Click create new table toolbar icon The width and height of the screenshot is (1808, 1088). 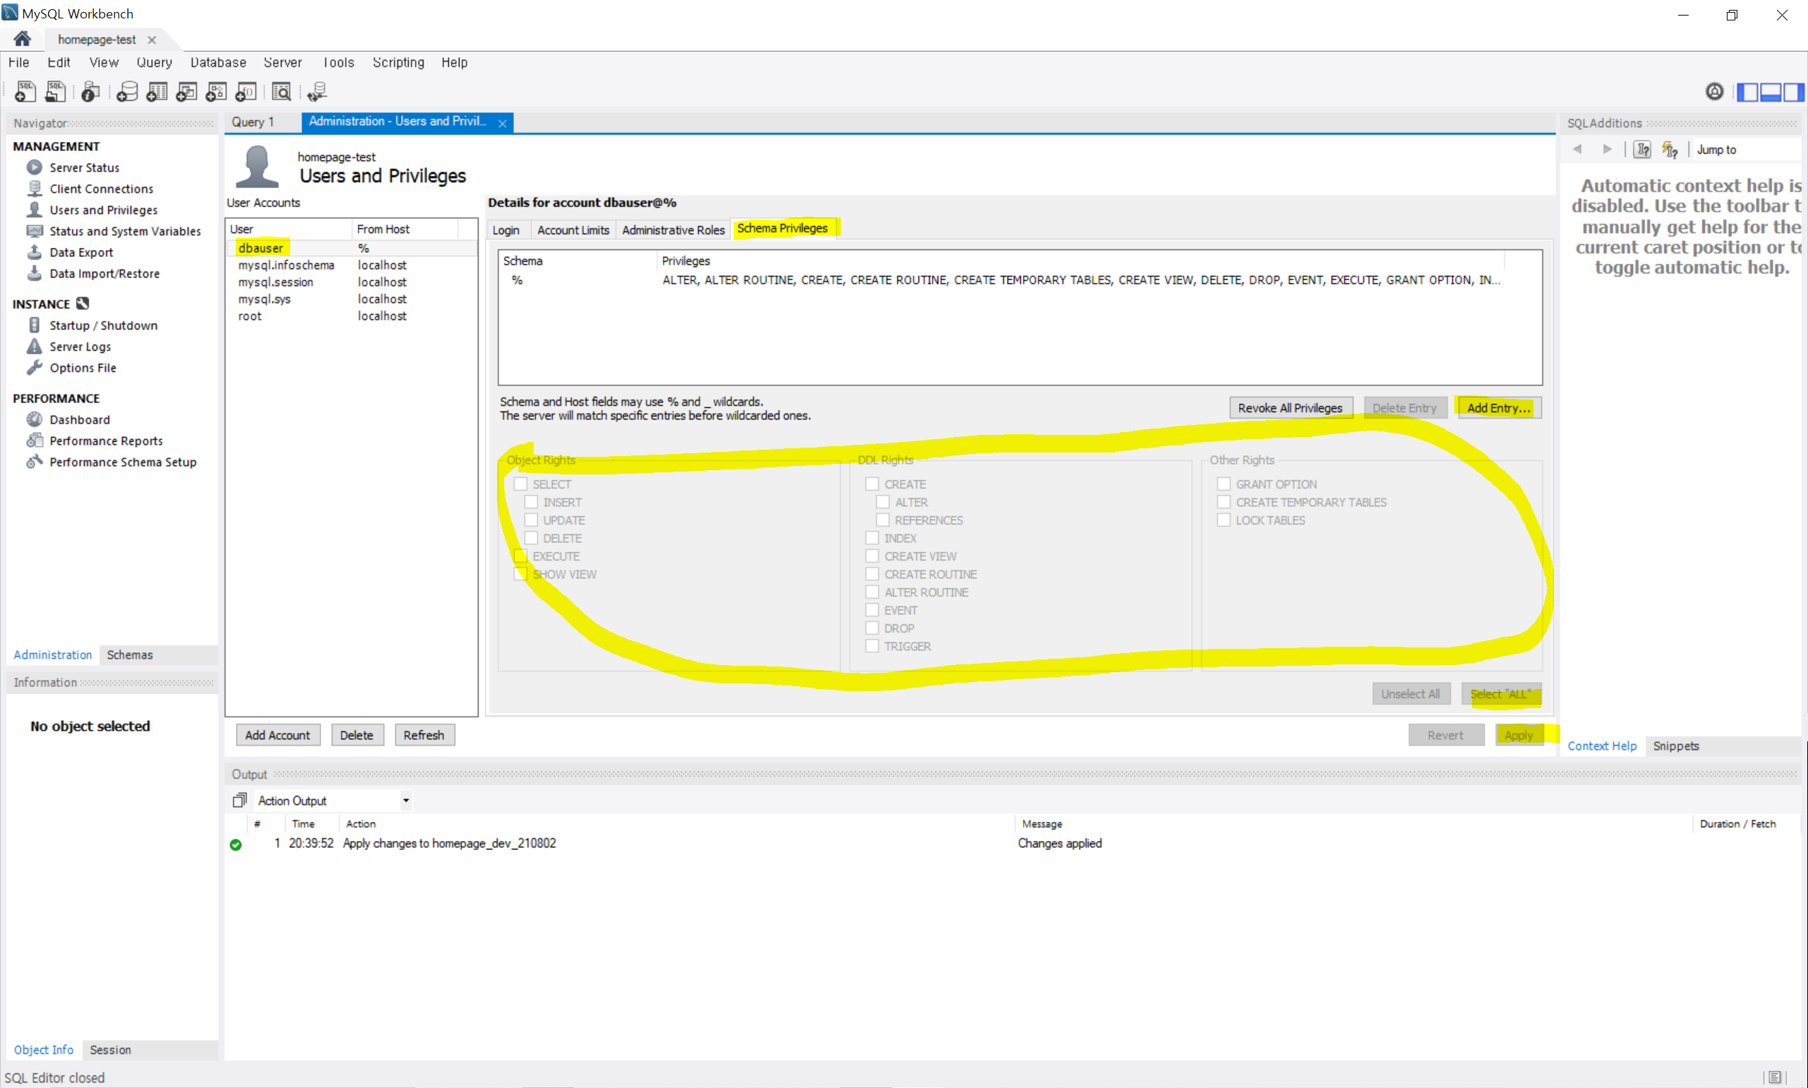(x=157, y=92)
